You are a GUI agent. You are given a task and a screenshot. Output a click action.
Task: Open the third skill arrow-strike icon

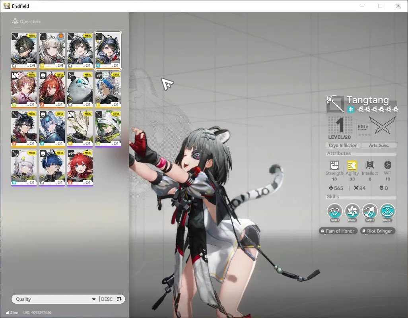(370, 211)
